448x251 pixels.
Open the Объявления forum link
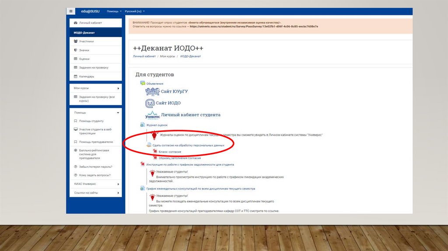click(155, 84)
